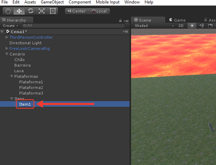Open the Create dropdown in Hierarchy
Image resolution: width=216 pixels, height=165 pixels.
point(10,26)
